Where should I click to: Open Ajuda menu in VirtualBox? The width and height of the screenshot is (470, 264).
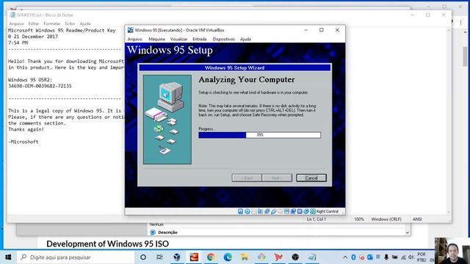click(245, 39)
